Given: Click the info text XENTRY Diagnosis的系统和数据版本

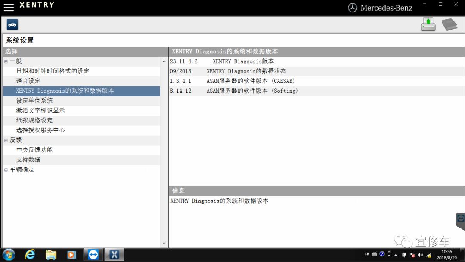Looking at the screenshot, I should coord(220,201).
